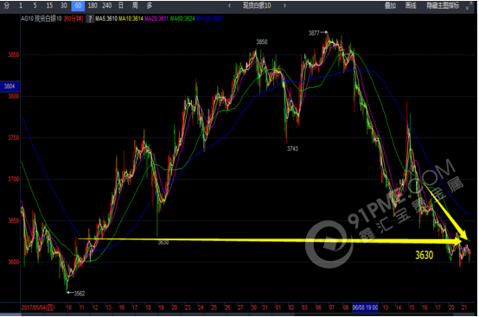
Task: Activate the 画线 draw line tool
Action: click(x=411, y=5)
